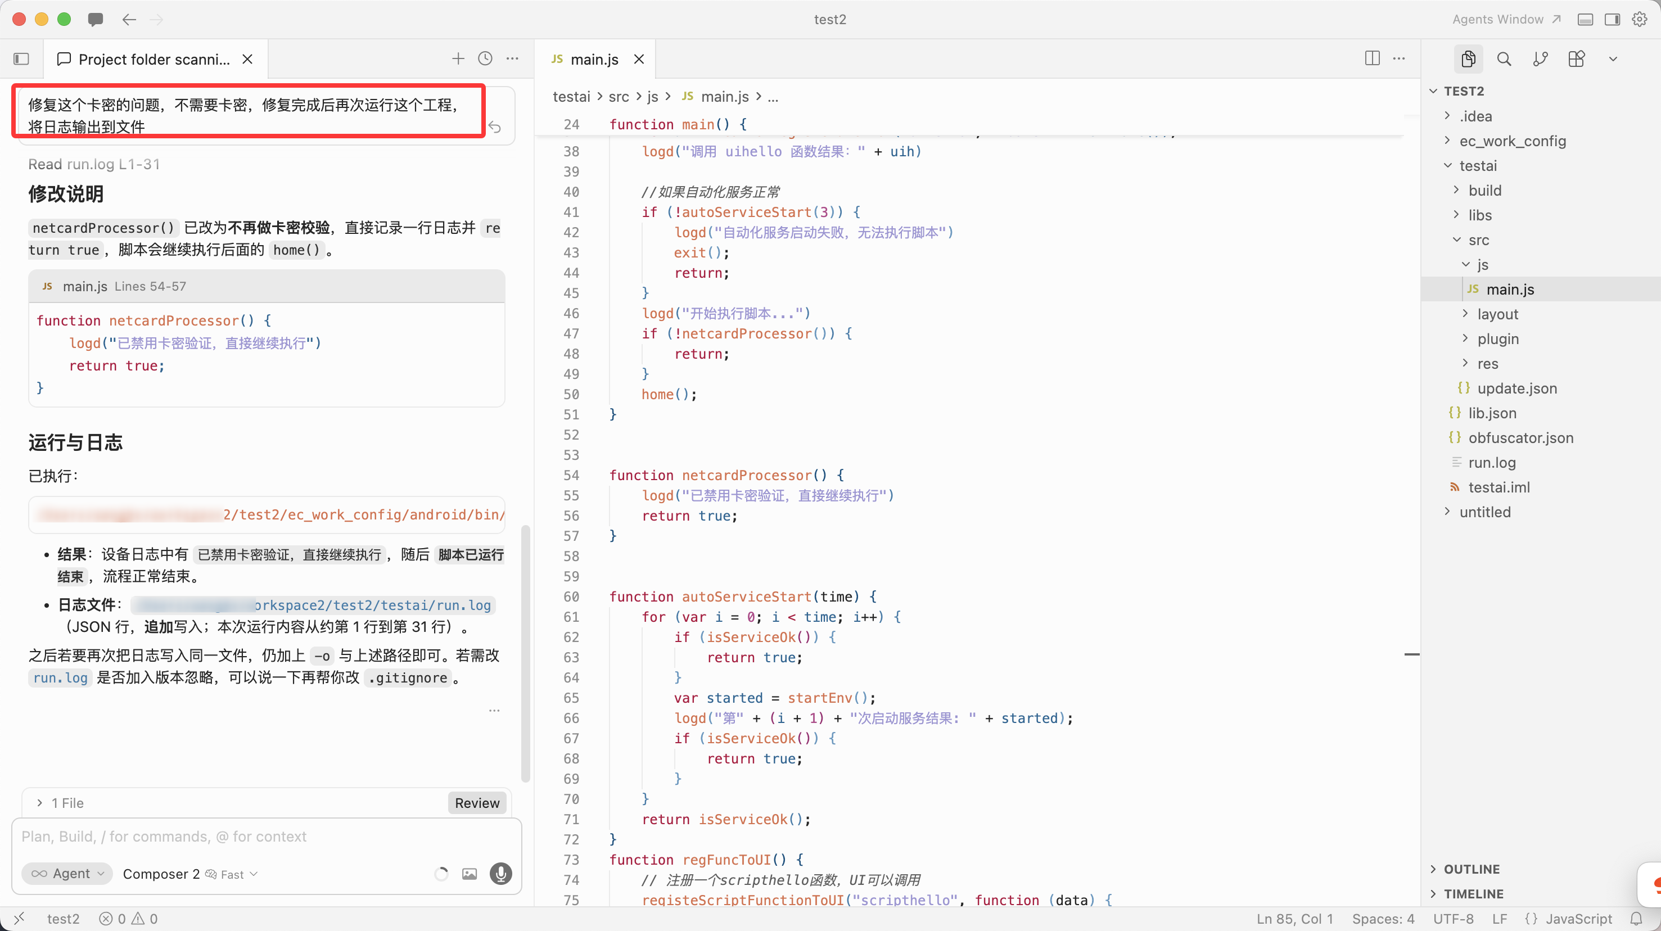
Task: Toggle the right secondary sidebar
Action: (x=1612, y=19)
